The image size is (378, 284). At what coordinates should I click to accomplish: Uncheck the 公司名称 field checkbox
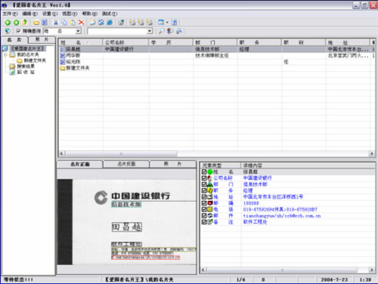tap(204, 178)
